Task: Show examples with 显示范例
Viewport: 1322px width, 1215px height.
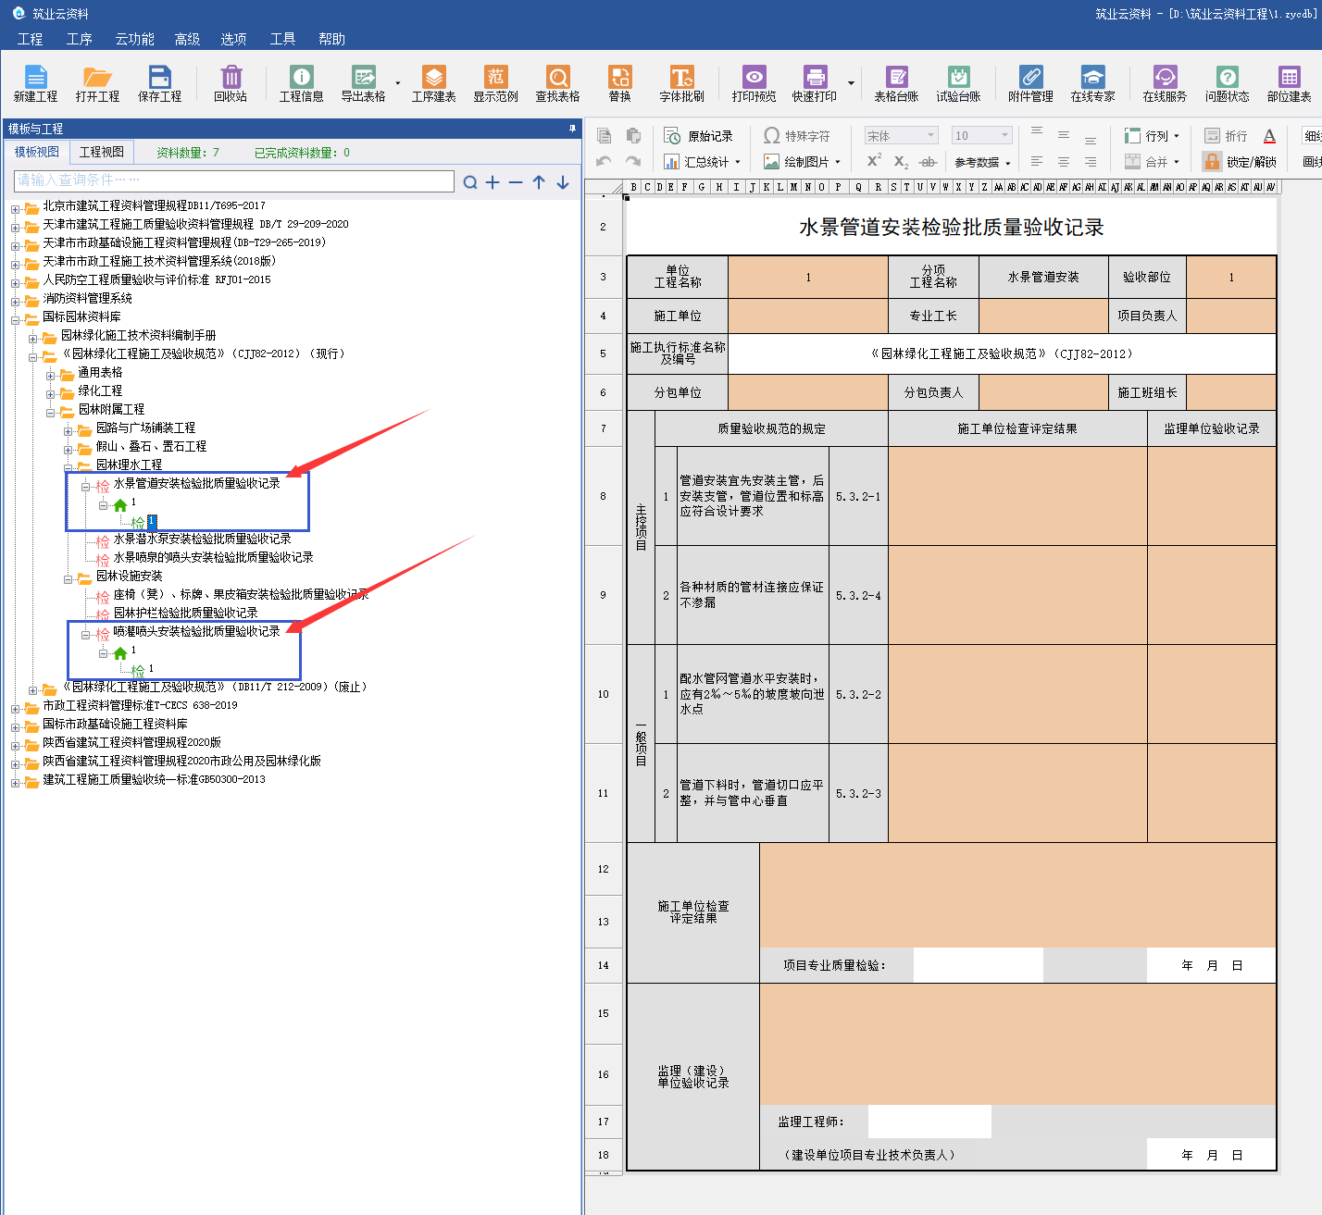Action: pos(495,83)
